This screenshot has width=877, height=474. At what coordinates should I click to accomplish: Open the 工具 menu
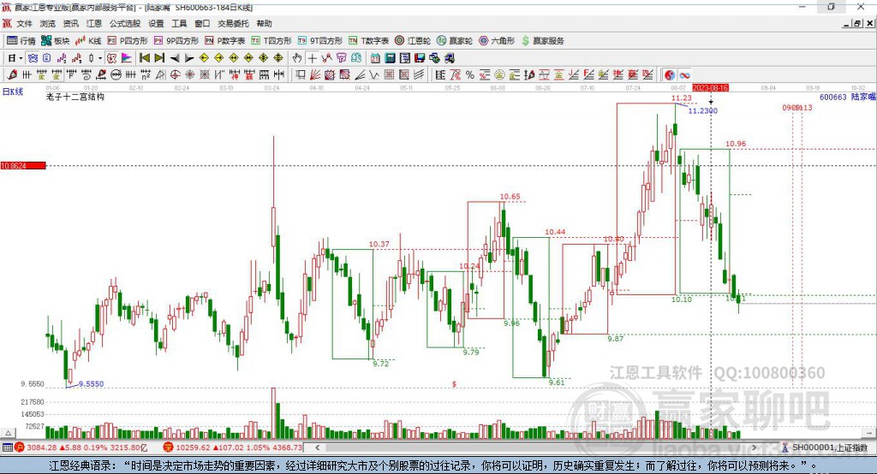pyautogui.click(x=179, y=23)
